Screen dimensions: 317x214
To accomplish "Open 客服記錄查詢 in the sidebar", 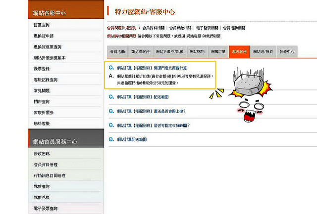I will pos(46,80).
